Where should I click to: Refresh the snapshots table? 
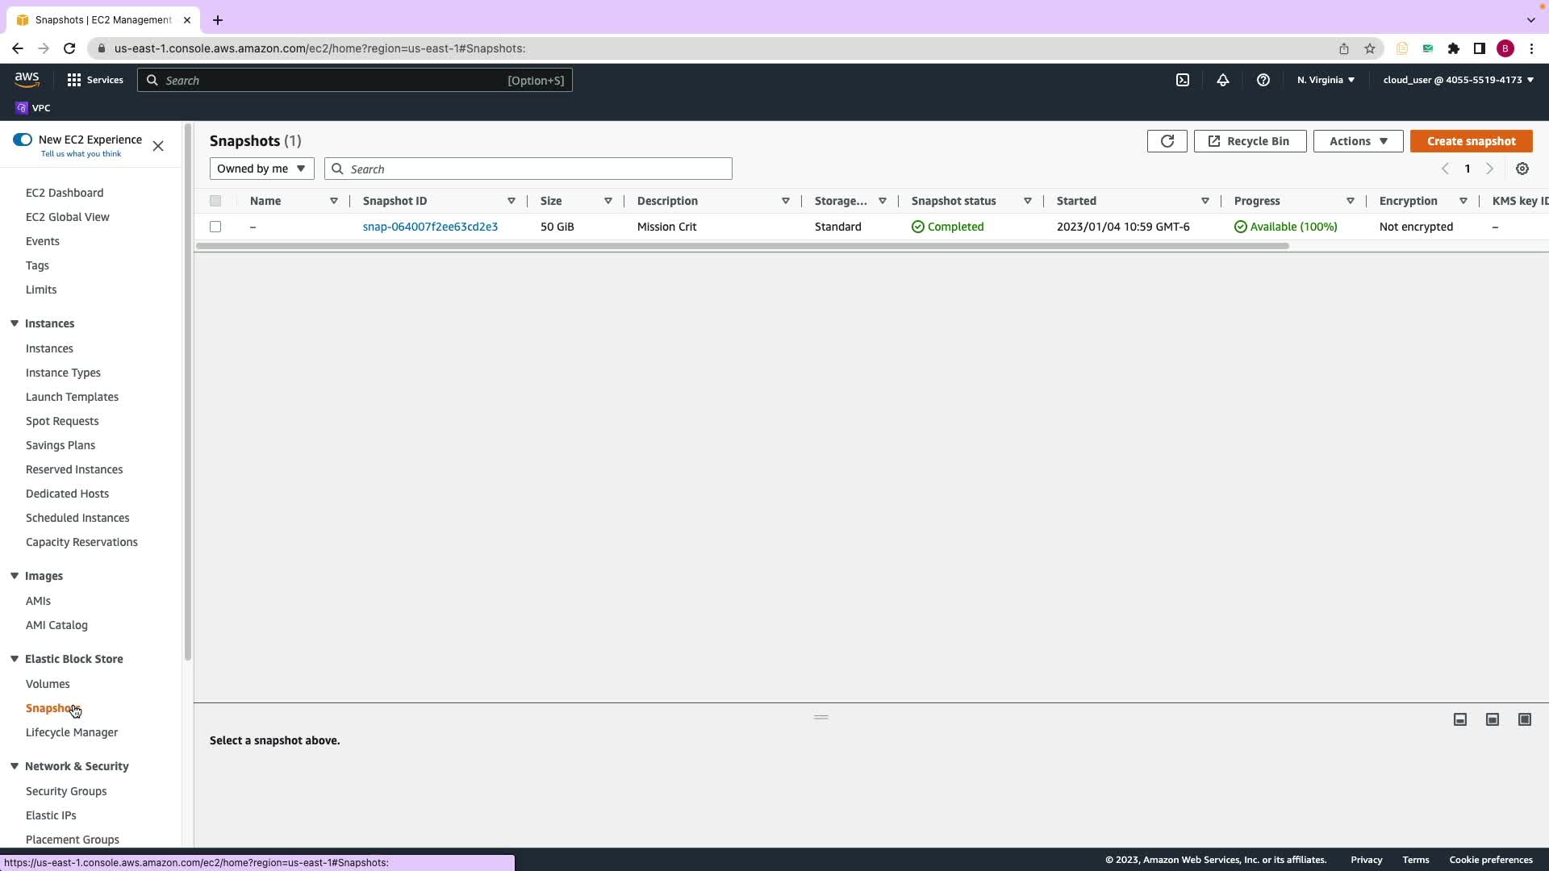coord(1167,141)
